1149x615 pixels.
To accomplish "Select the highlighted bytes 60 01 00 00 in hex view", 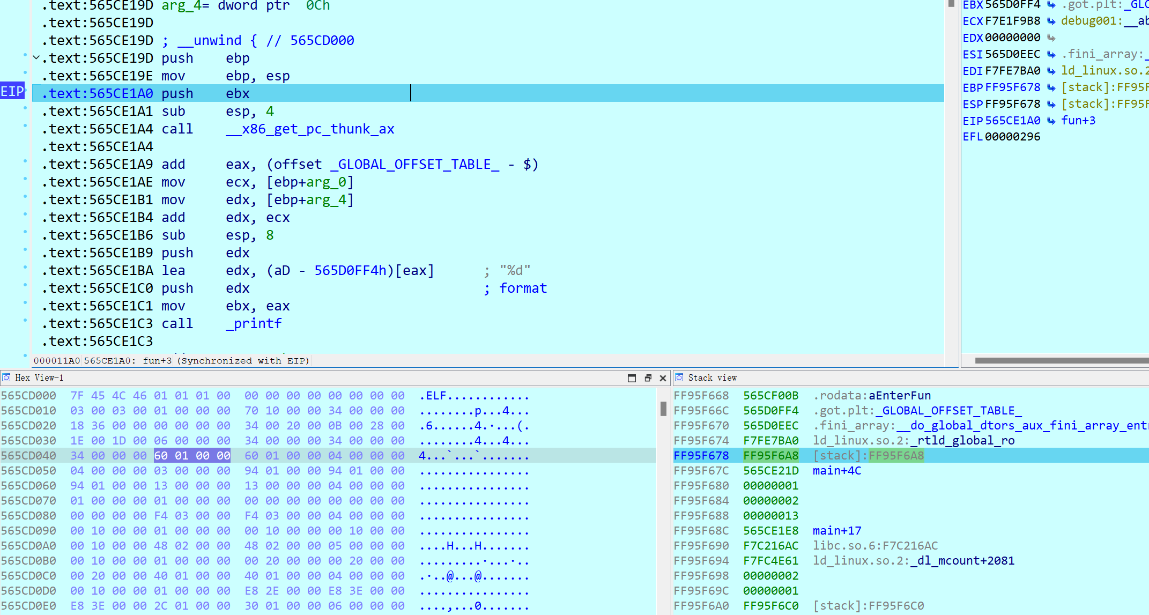I will (x=192, y=456).
